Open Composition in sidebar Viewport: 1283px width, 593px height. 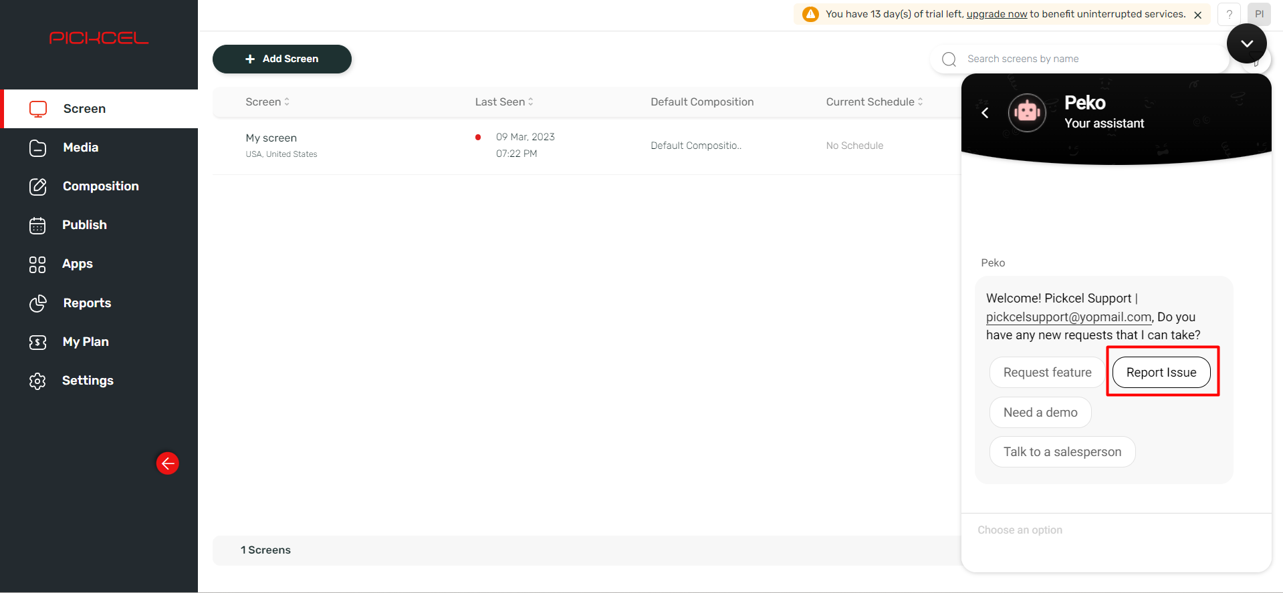[101, 186]
